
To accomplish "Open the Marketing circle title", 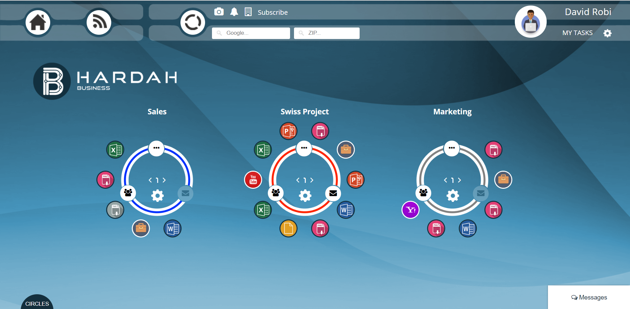I will pyautogui.click(x=452, y=112).
